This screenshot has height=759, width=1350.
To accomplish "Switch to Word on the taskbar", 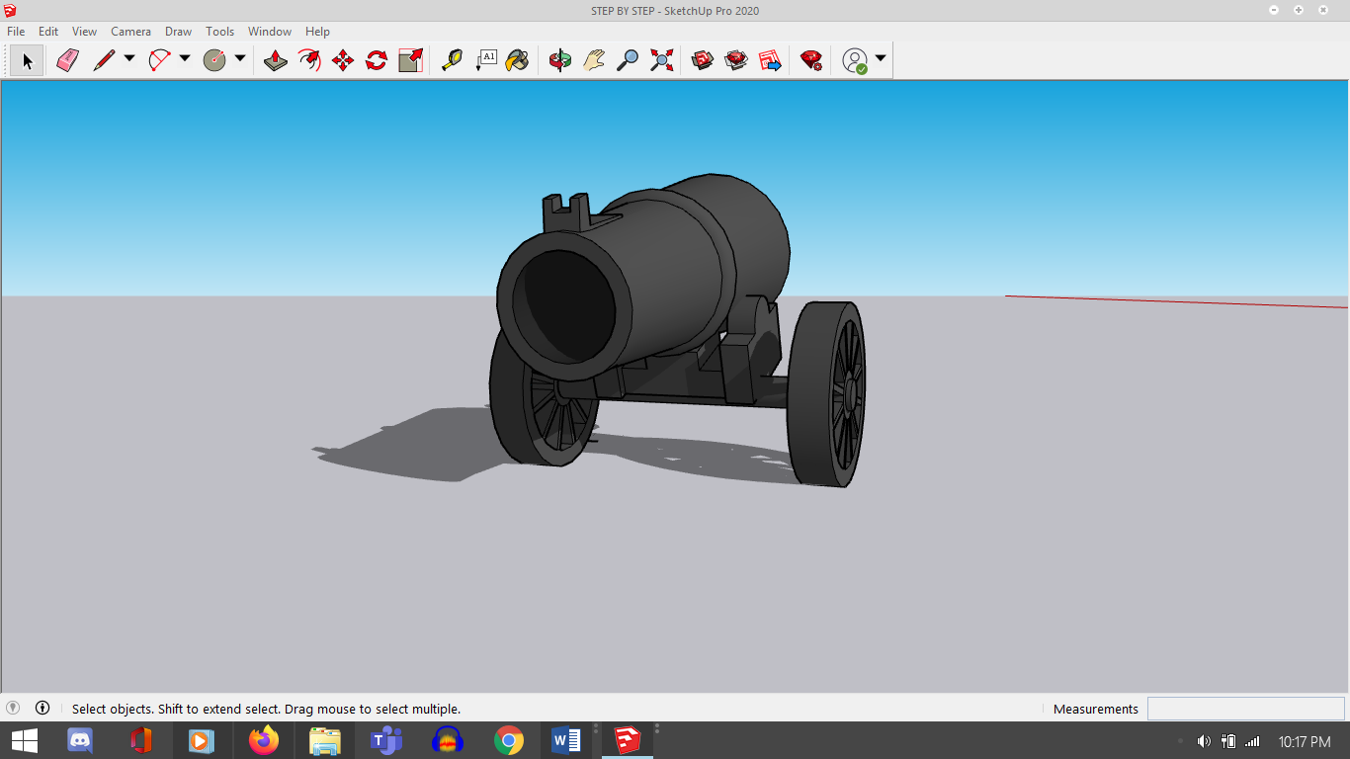I will [566, 740].
